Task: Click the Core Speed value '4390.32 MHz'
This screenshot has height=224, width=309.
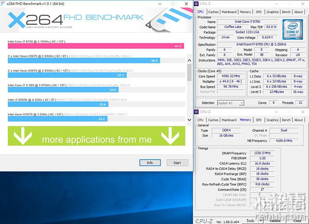Action: click(x=231, y=76)
